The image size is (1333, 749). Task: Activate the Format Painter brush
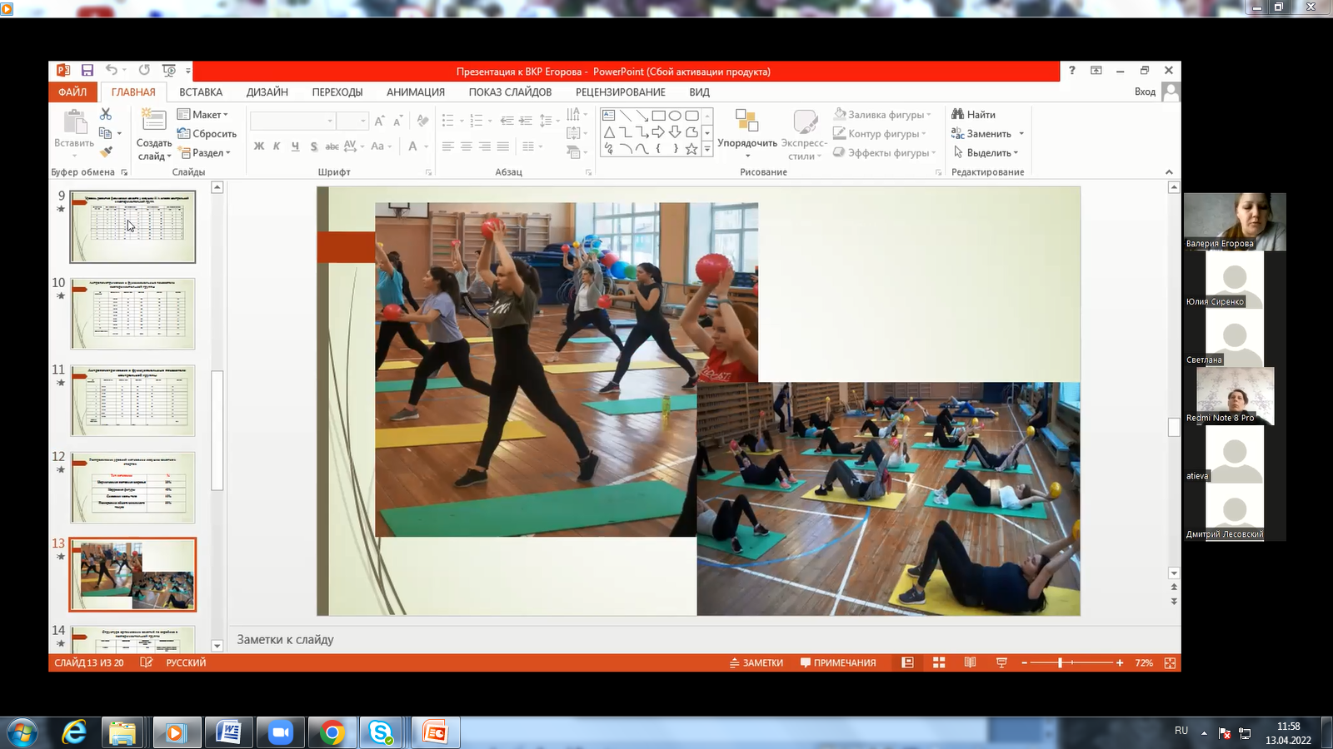106,152
